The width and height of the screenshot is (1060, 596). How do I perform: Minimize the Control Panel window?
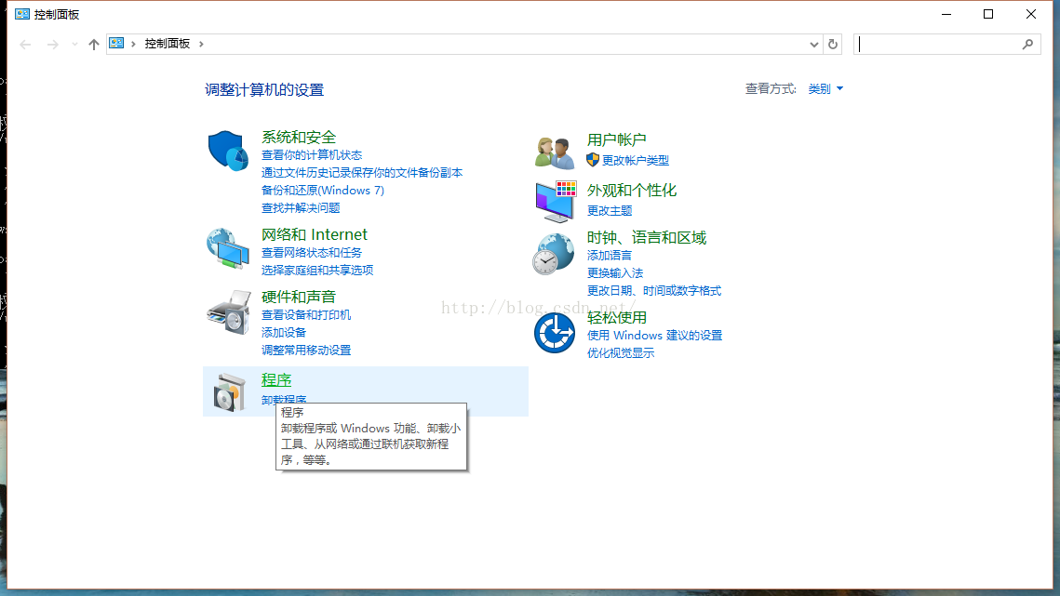click(946, 14)
